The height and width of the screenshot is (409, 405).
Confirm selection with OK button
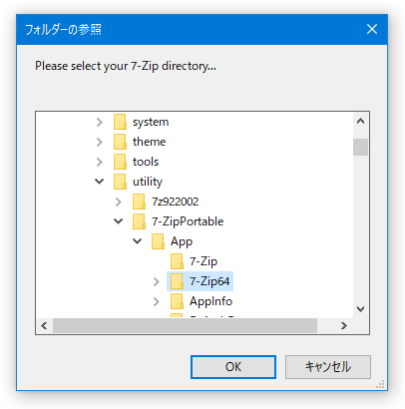[233, 367]
